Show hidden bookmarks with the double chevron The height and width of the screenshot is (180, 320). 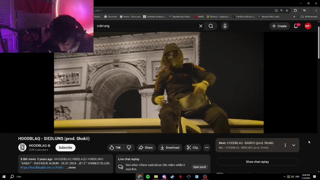294,17
